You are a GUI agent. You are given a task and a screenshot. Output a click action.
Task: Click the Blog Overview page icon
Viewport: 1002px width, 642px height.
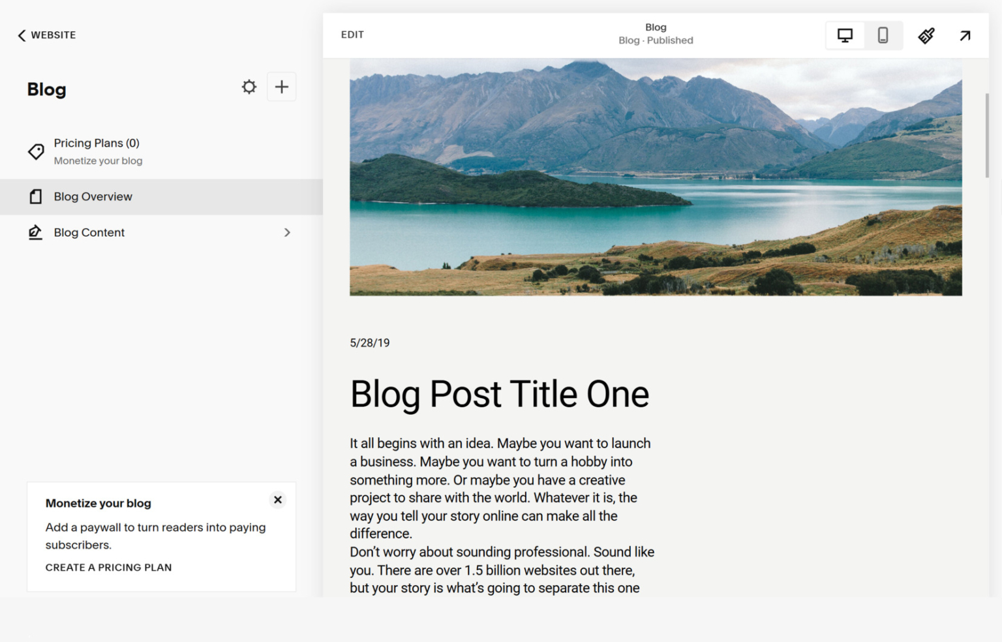35,196
